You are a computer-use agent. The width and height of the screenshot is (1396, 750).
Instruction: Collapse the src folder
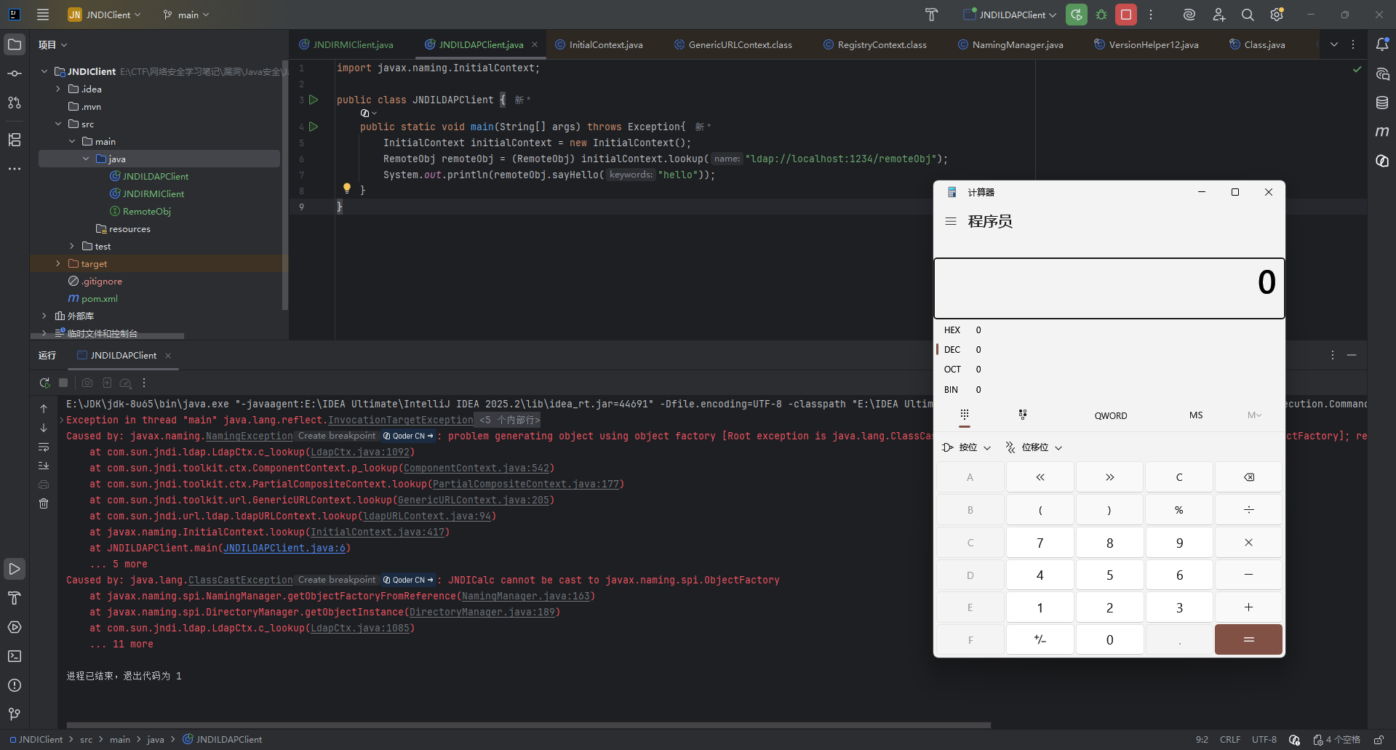(58, 124)
